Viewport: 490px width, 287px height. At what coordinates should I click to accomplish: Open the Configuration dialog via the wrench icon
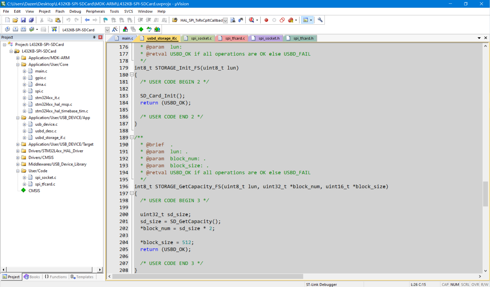pos(320,20)
